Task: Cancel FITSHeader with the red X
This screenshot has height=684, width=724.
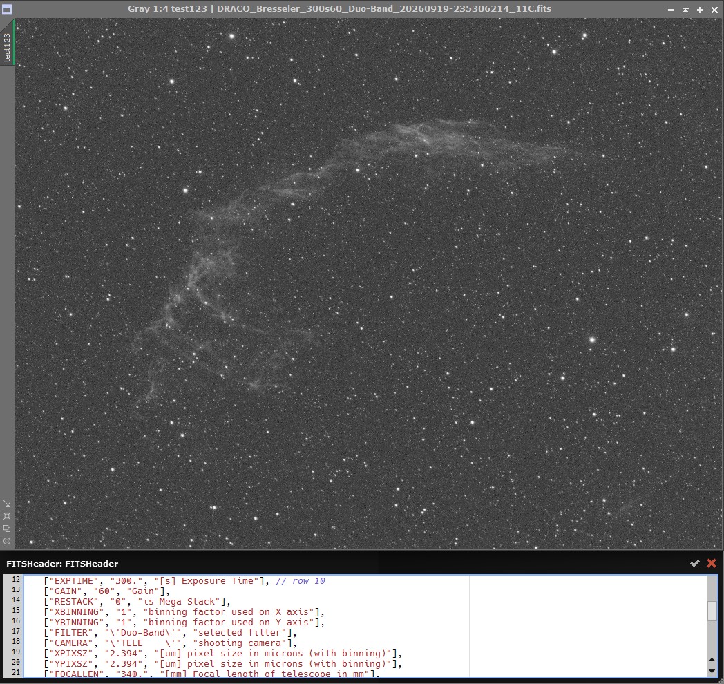Action: (x=712, y=563)
